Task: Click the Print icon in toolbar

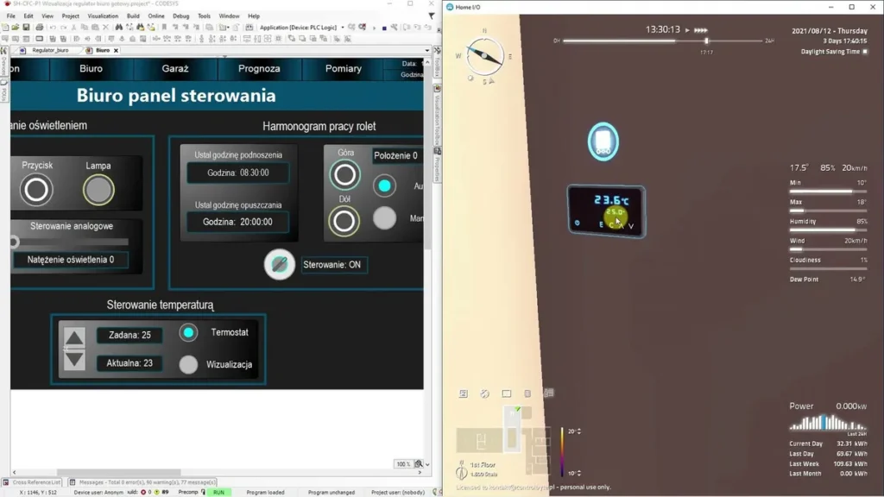Action: tap(40, 27)
